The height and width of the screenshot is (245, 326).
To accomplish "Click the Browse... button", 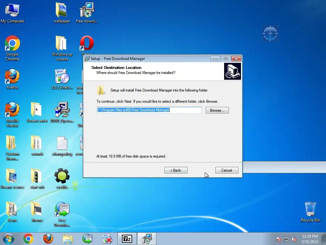I will pos(217,110).
